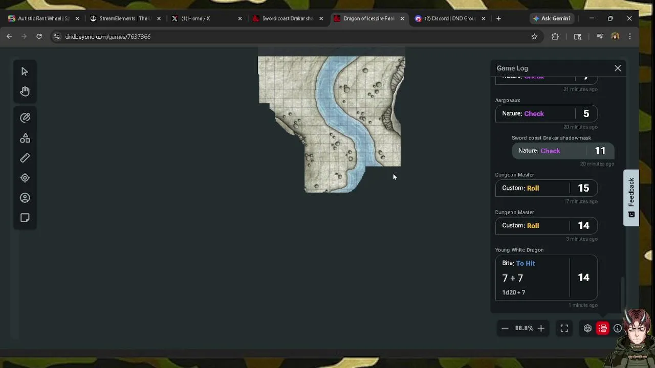Open the Chrome profile avatar

[615, 36]
